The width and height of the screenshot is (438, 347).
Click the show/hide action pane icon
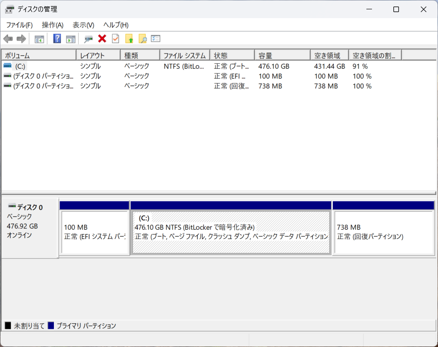tap(71, 39)
